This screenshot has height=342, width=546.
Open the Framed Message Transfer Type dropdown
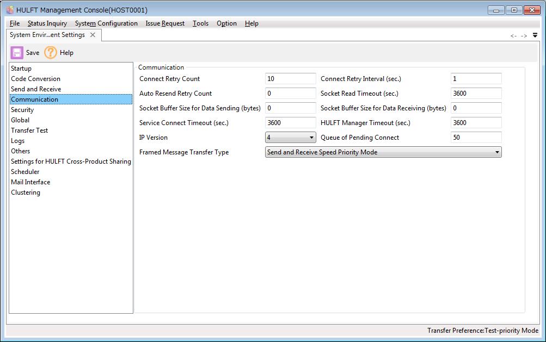[383, 152]
